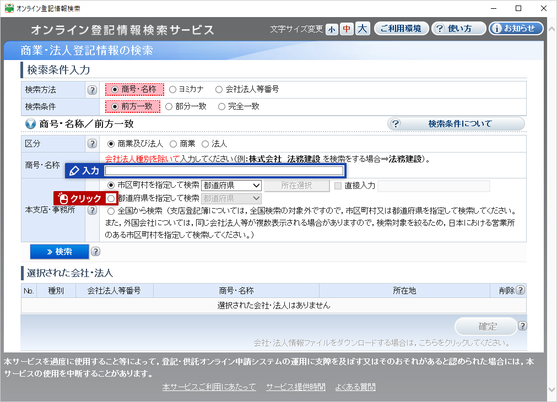Set font size to small (小)
The height and width of the screenshot is (402, 557).
(332, 29)
